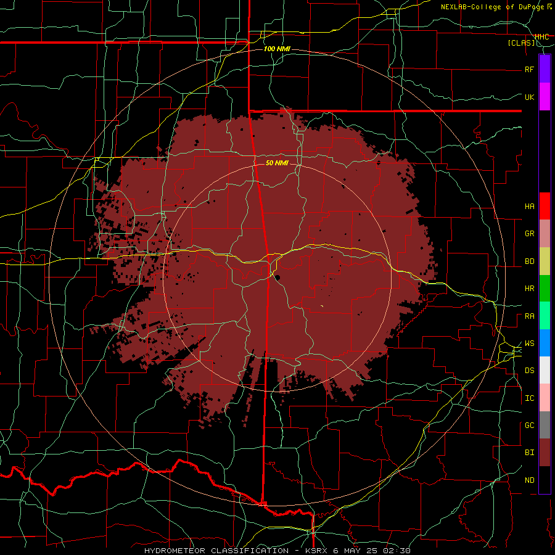This screenshot has width=555, height=555.
Task: Click the '50 NMI' range ring label
Action: click(277, 163)
